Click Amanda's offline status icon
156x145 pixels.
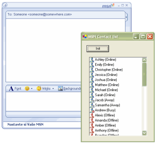92,120
